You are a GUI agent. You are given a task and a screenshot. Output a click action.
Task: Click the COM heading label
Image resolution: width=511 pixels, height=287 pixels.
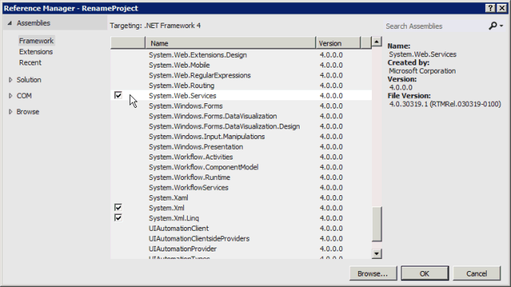point(24,96)
